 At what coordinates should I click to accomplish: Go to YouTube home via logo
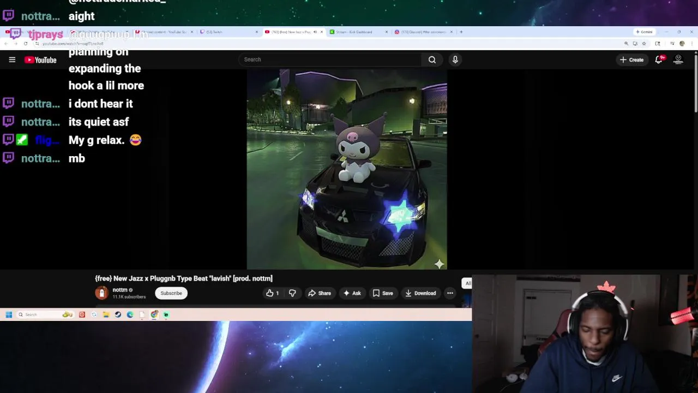40,60
